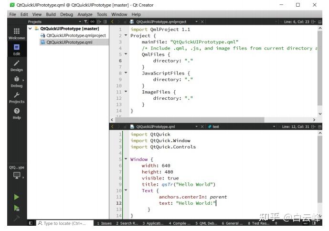Screen dimensions: 329x231
Task: Toggle the left sidebar visibility button
Action: (x=32, y=223)
